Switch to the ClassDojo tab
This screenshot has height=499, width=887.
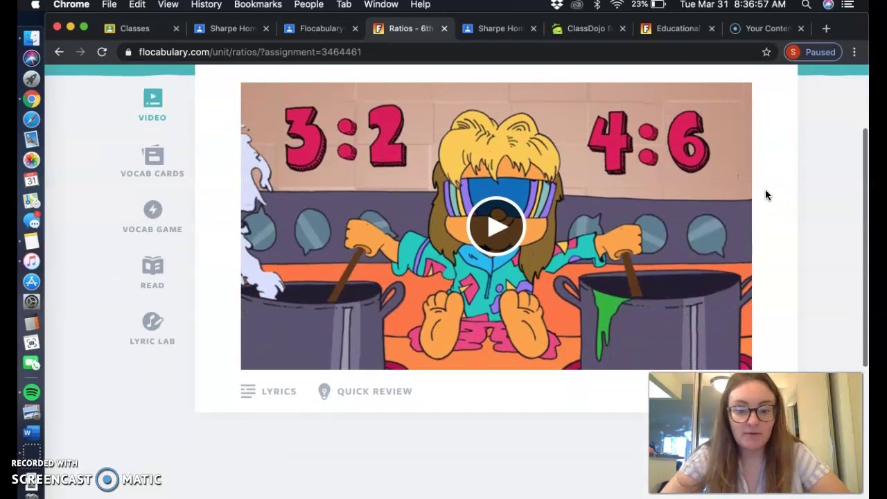coord(590,28)
